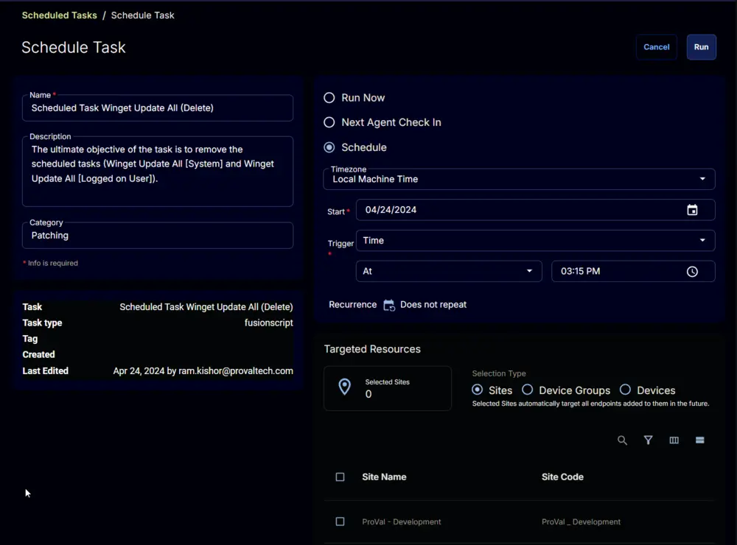Click into the Category field
Image resolution: width=737 pixels, height=545 pixels.
[x=158, y=236]
